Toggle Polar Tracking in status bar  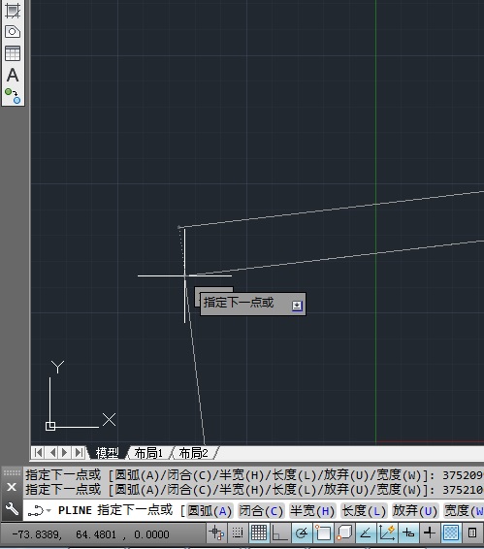coord(302,533)
